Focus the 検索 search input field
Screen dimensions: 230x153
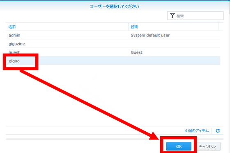(x=195, y=16)
